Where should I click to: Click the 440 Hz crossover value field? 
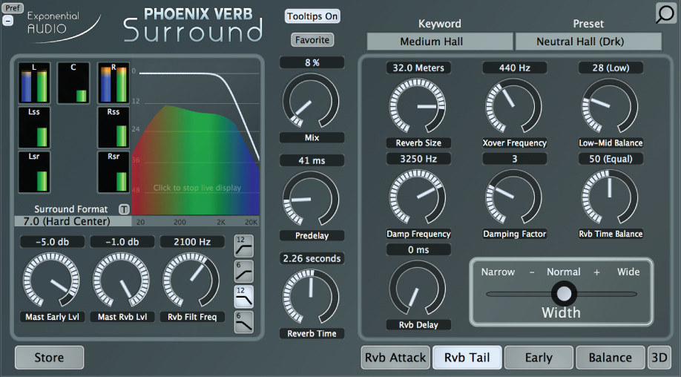point(514,68)
